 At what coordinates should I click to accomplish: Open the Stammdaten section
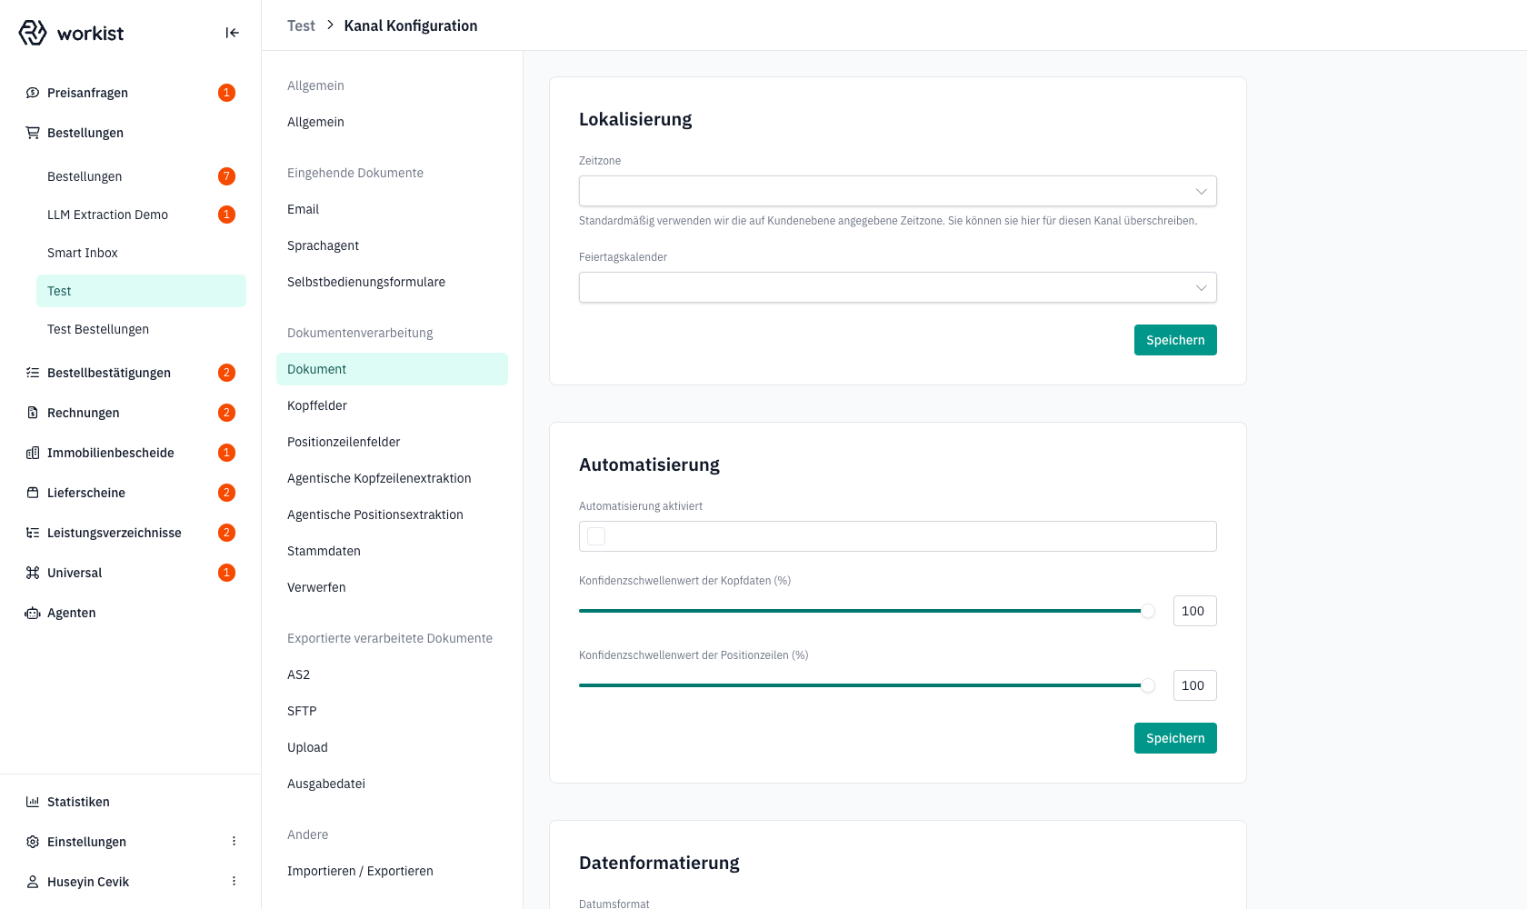(x=392, y=551)
